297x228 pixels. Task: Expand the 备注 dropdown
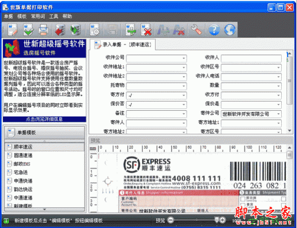(x=184, y=114)
